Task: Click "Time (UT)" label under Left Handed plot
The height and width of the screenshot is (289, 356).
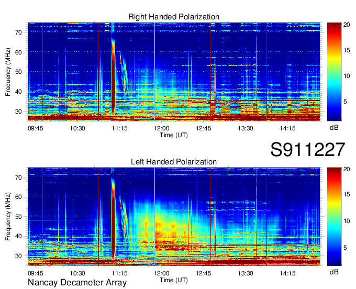Action: (174, 280)
